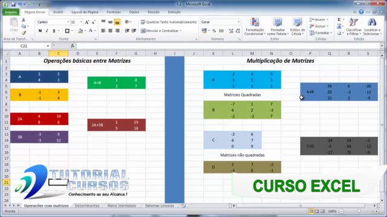The image size is (387, 217).
Task: Open the number format Geral dropdown
Action: [x=238, y=22]
